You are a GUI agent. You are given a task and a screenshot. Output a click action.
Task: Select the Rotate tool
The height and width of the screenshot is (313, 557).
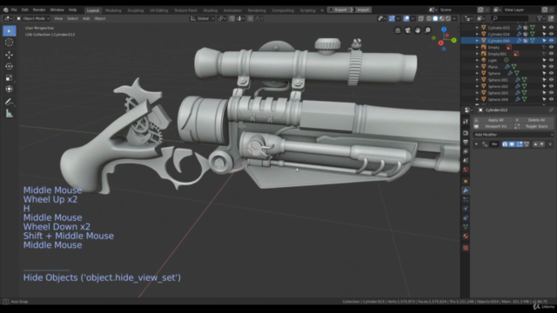click(x=10, y=66)
